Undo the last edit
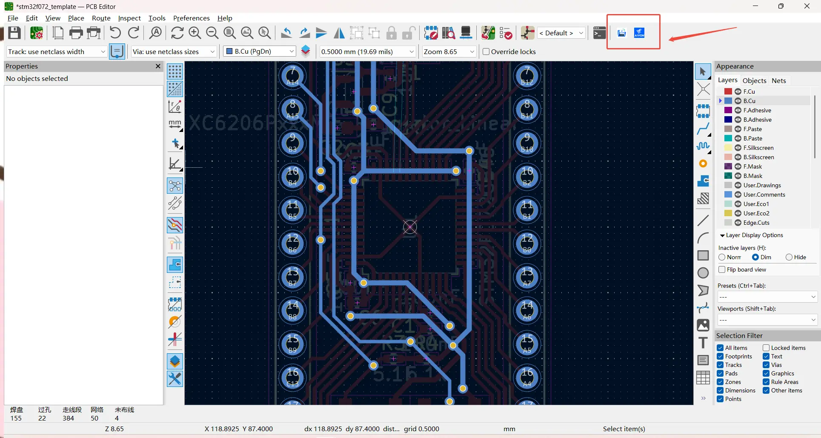 (115, 33)
